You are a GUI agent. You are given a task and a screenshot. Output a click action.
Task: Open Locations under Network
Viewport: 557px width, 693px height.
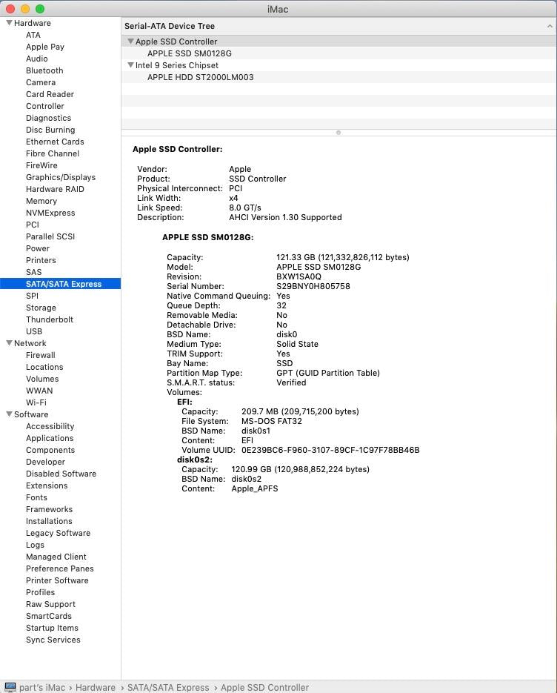click(44, 368)
